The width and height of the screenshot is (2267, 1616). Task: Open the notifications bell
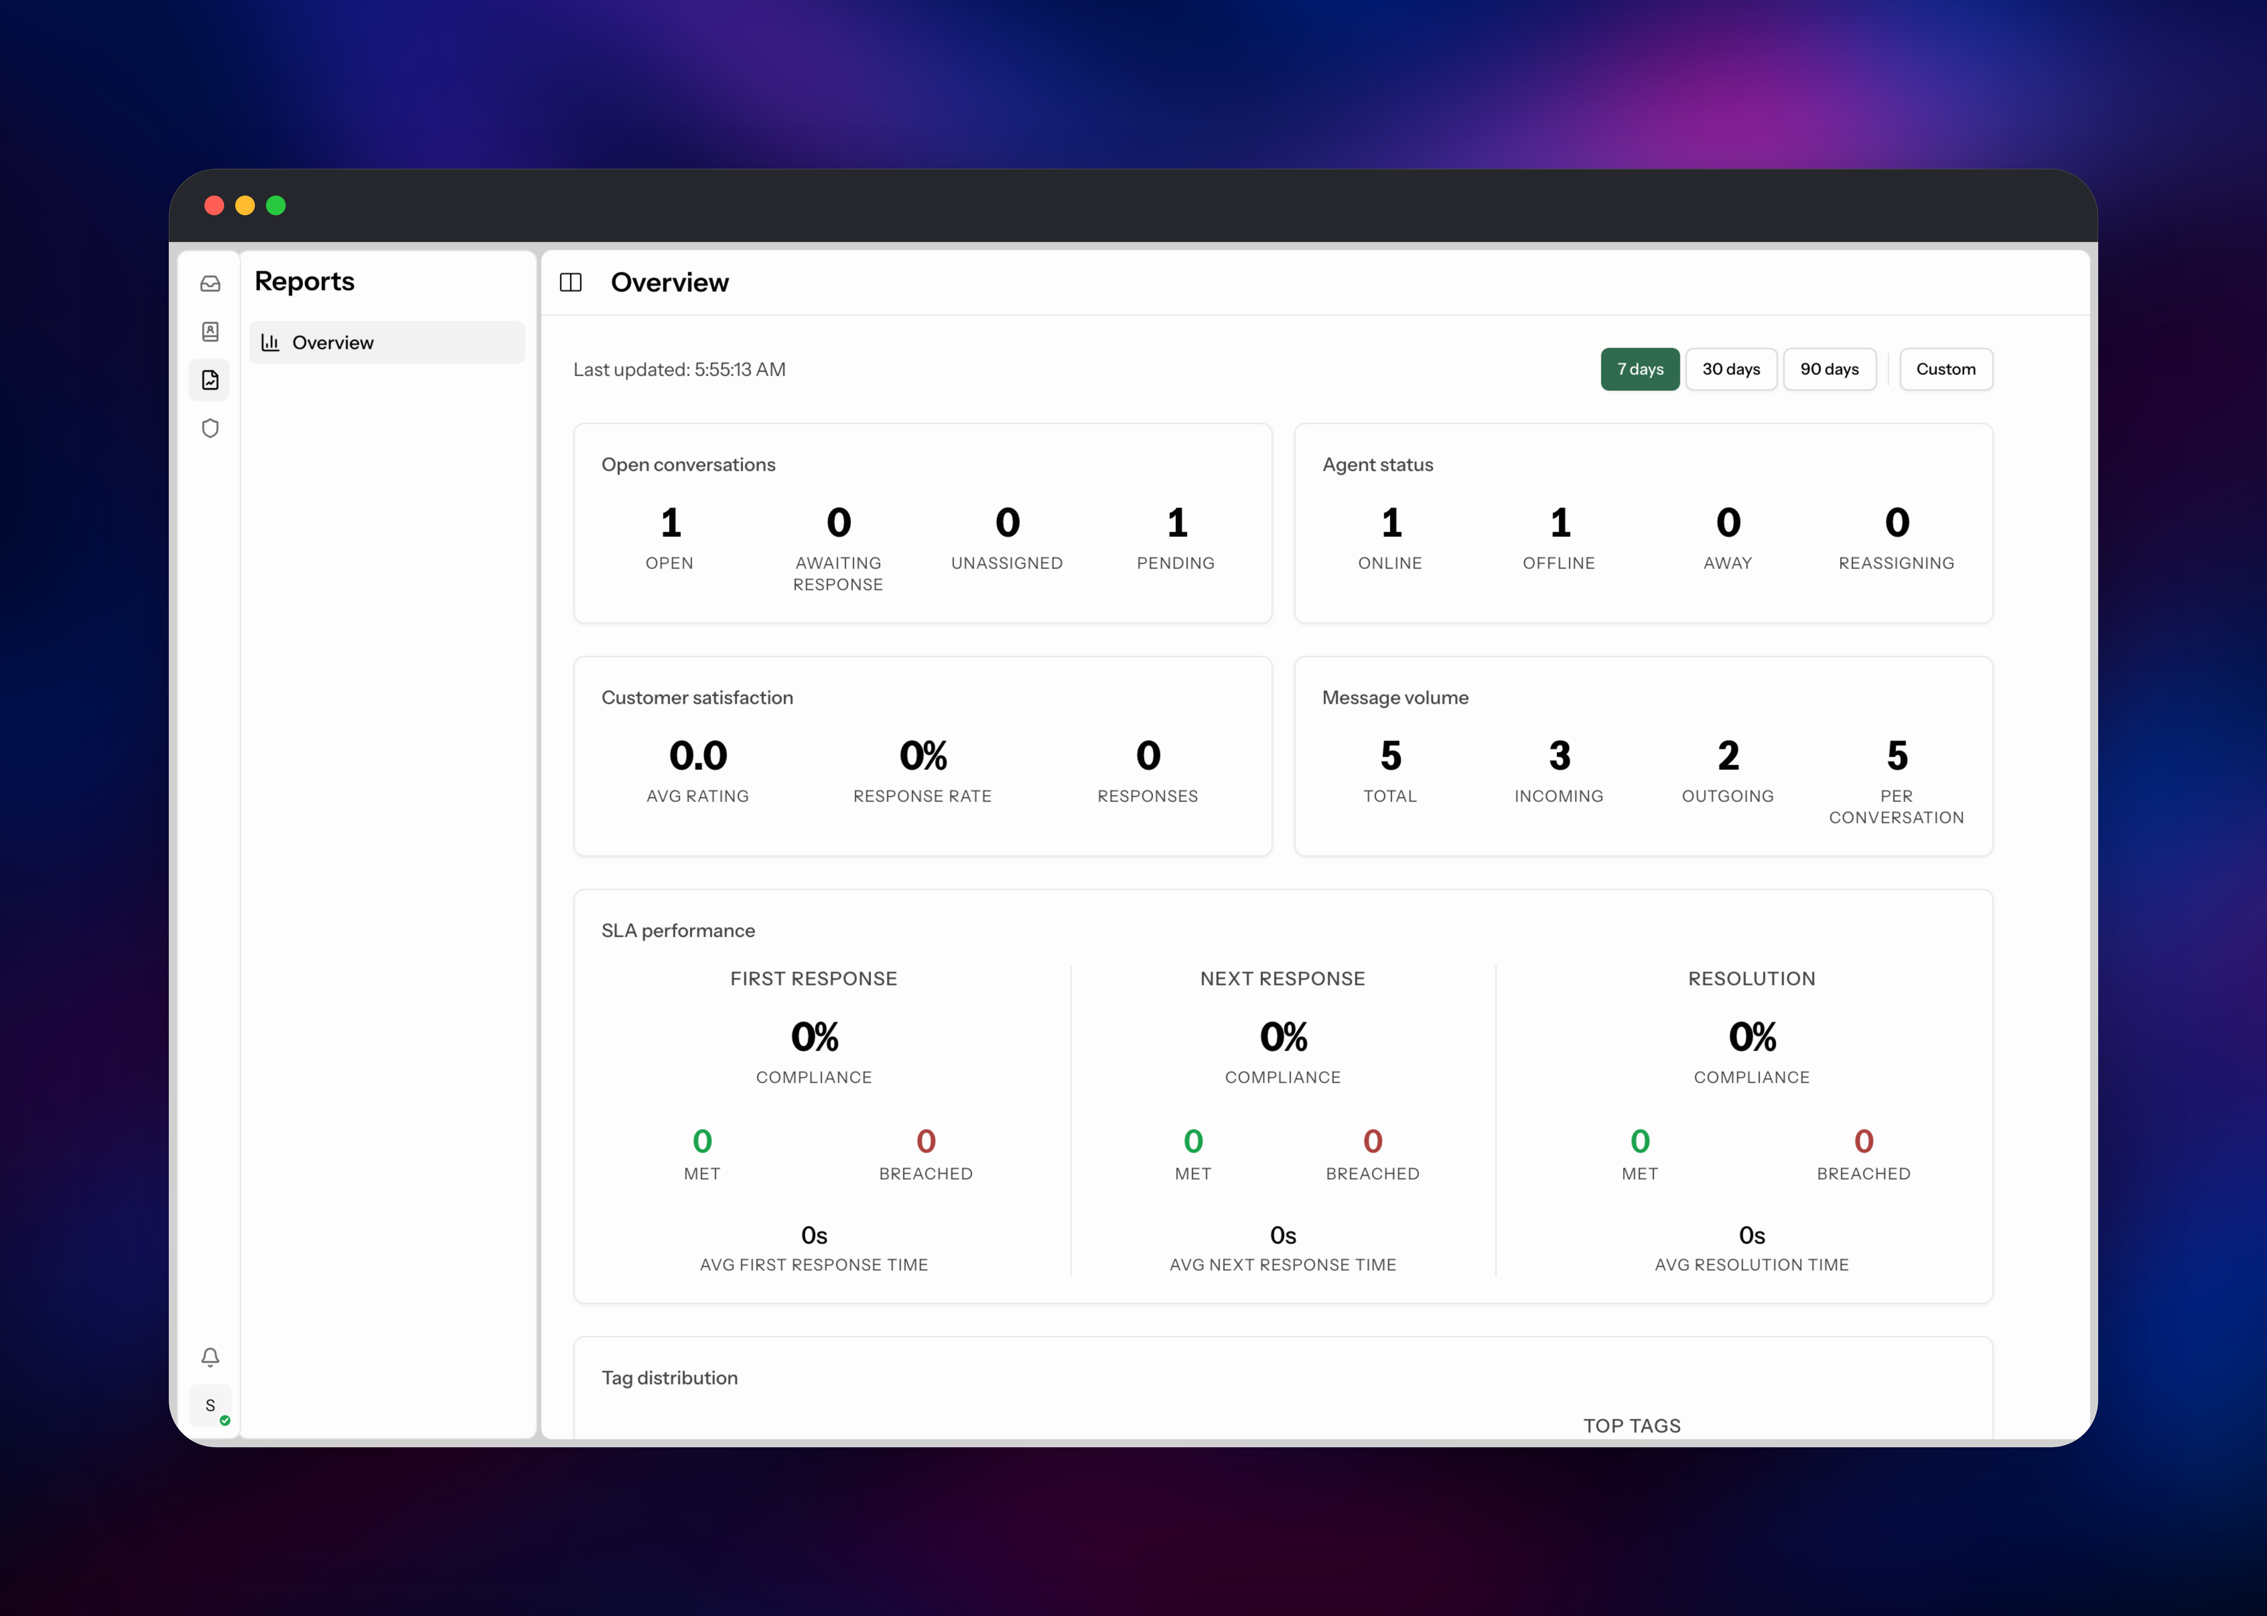(210, 1357)
